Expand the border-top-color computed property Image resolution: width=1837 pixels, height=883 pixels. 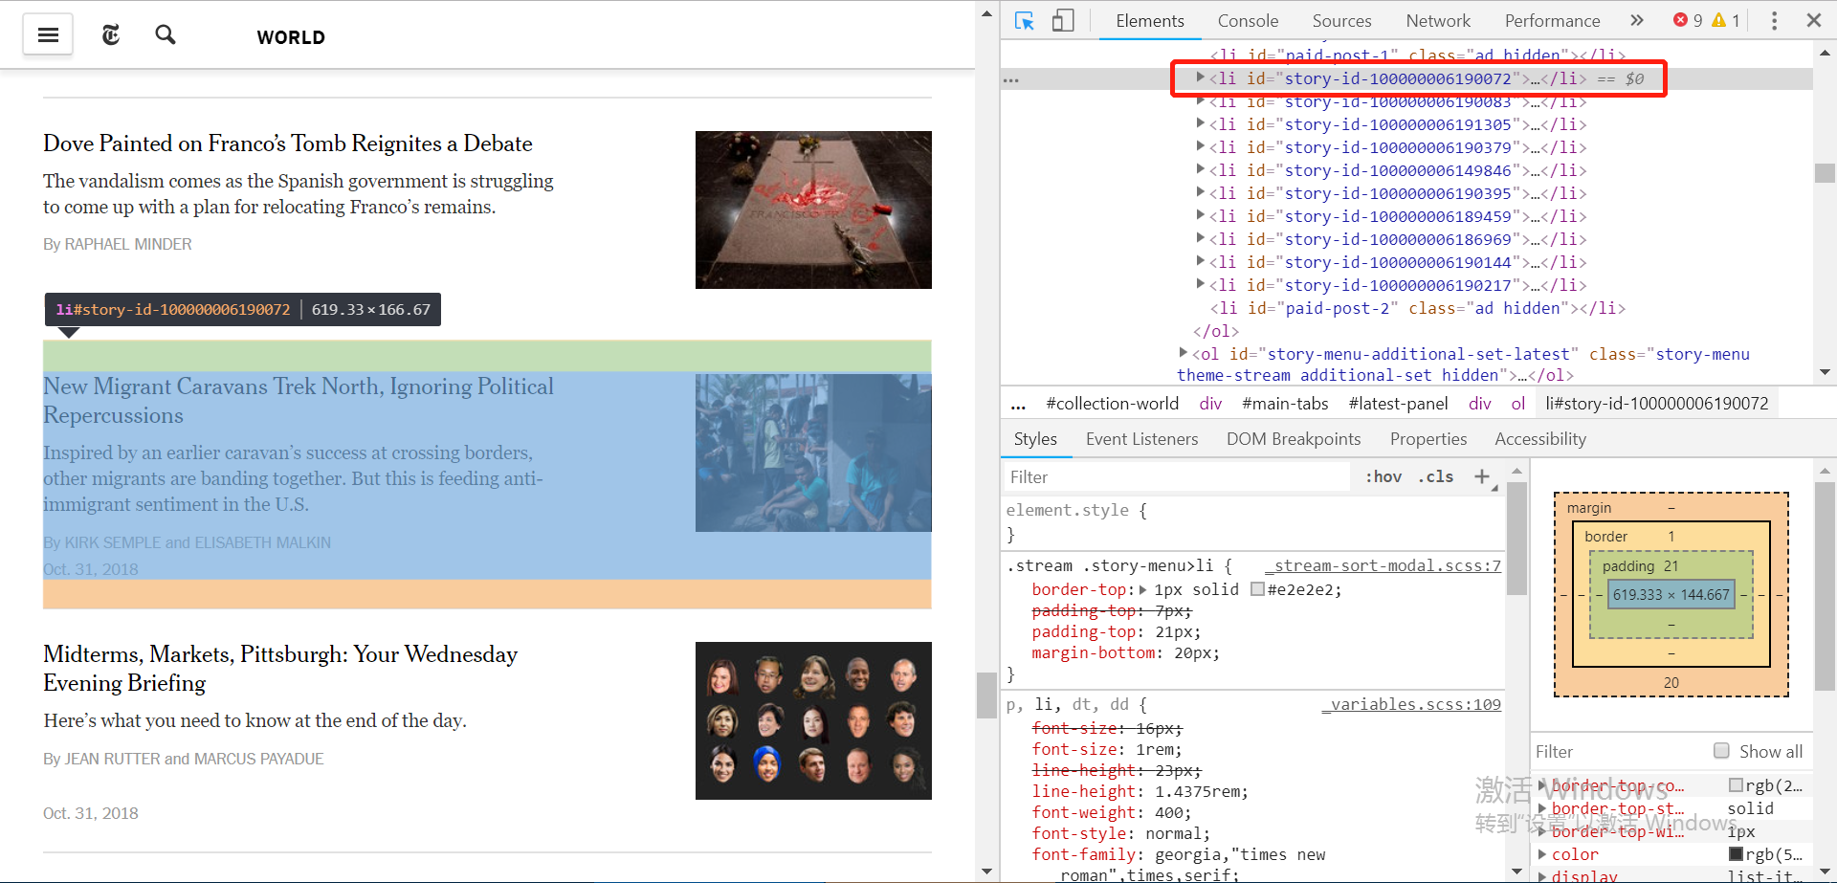point(1542,785)
